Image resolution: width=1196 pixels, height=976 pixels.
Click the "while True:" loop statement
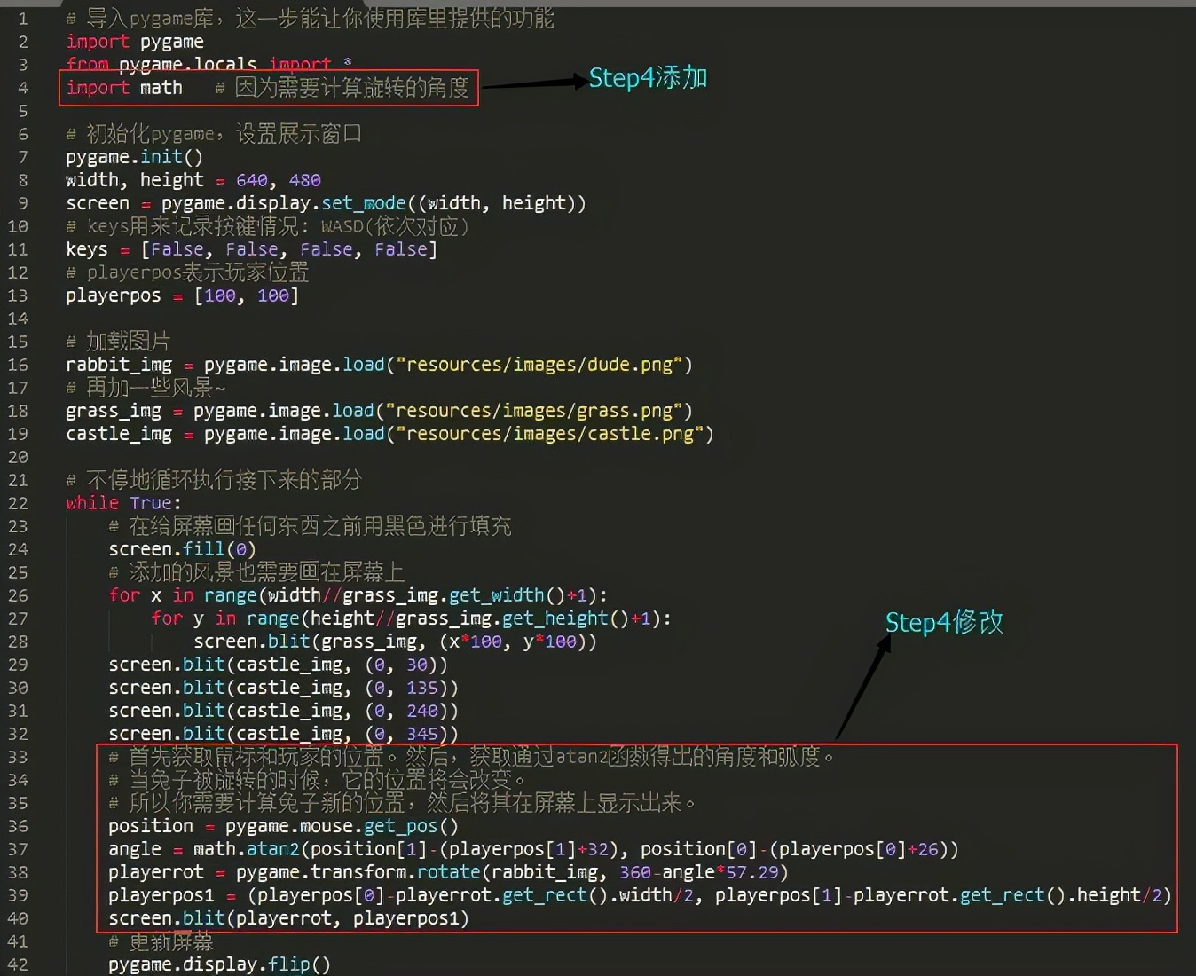[x=122, y=503]
